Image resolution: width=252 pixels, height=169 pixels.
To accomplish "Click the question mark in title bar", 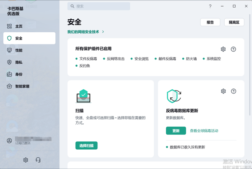I will [210, 6].
